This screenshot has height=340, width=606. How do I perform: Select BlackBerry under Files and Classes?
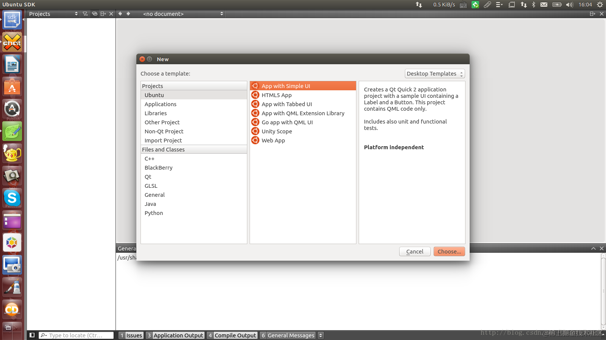194,168
